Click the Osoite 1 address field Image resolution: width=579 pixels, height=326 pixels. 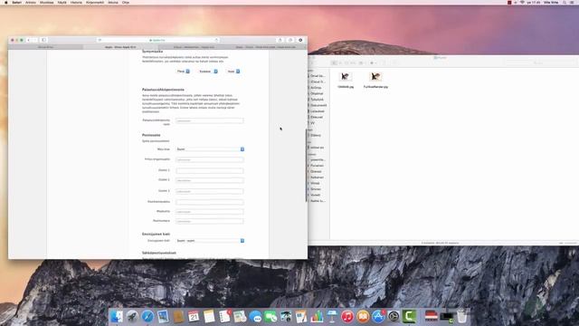[x=210, y=171]
